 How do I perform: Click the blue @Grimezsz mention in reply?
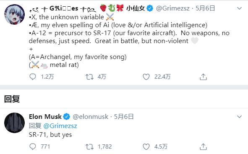coord(60,126)
